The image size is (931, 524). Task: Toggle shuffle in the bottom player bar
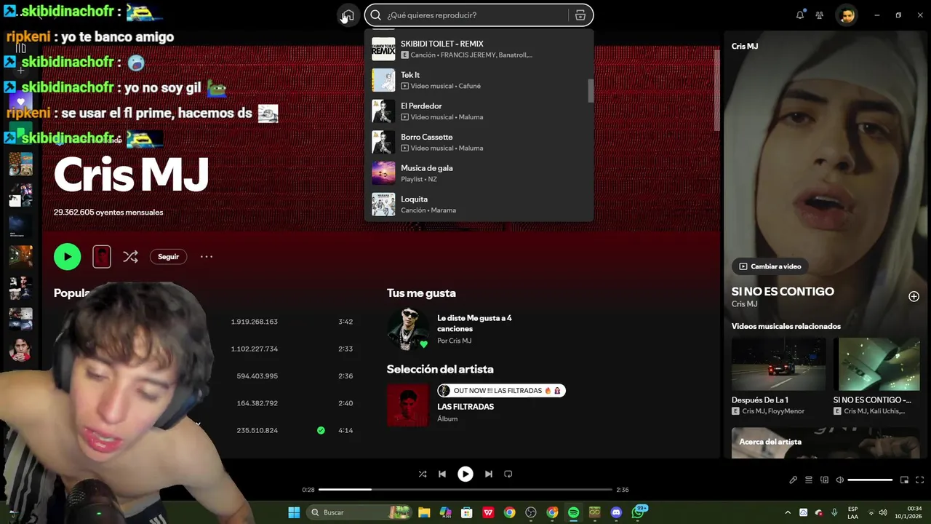click(x=423, y=474)
